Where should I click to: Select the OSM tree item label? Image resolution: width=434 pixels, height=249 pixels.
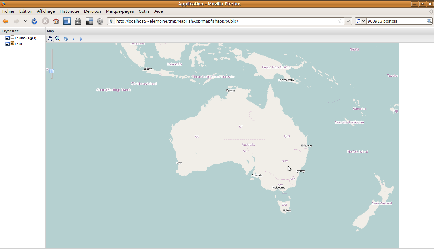click(x=18, y=44)
